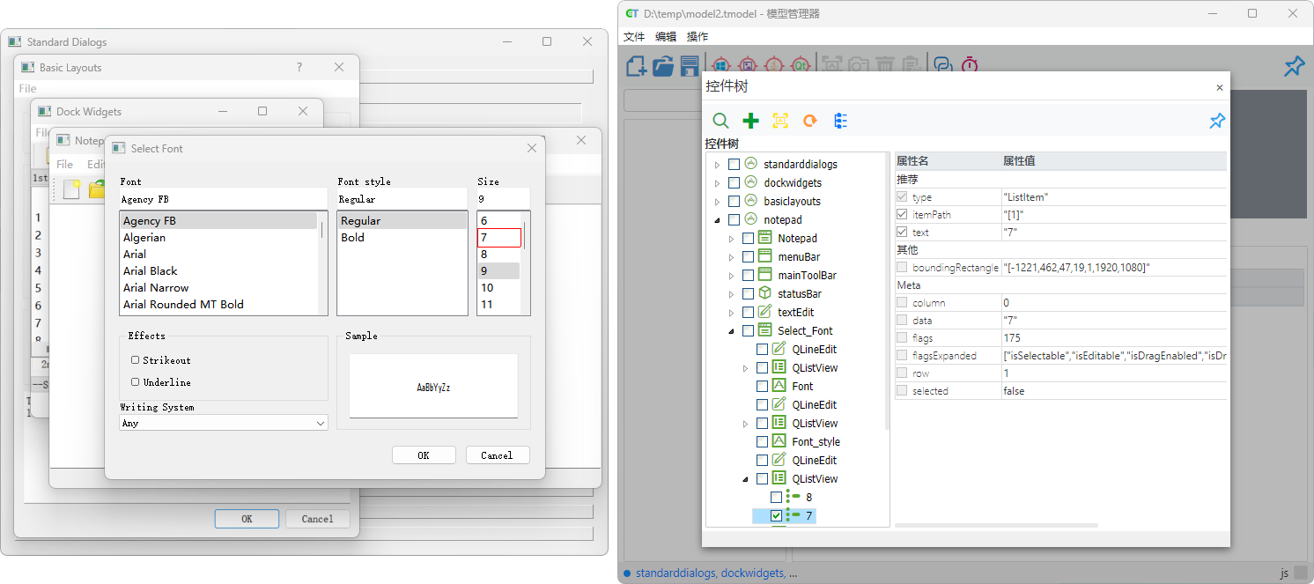Click the search icon in 控件树 toolbar

click(720, 121)
